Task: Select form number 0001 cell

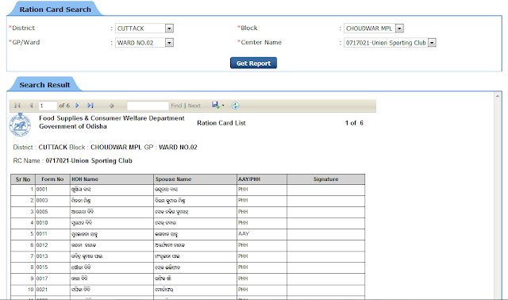Action: point(52,190)
